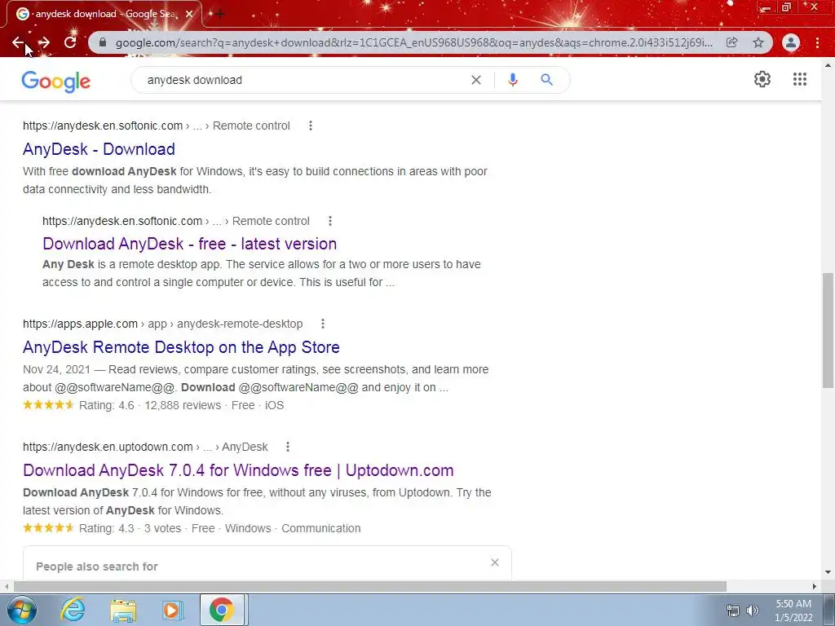Viewport: 835px width, 626px height.
Task: Click scroll down arrow on vertical scrollbar
Action: 828,573
